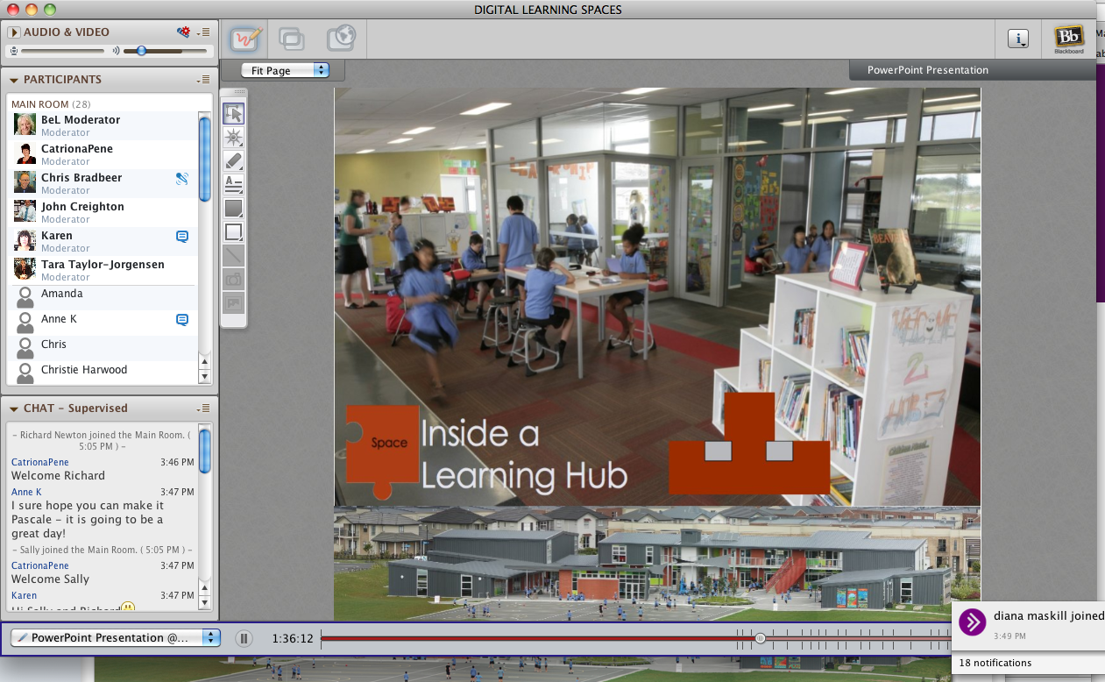Open the Application Sharing view
Viewport: 1105px width, 682px height.
tap(292, 39)
